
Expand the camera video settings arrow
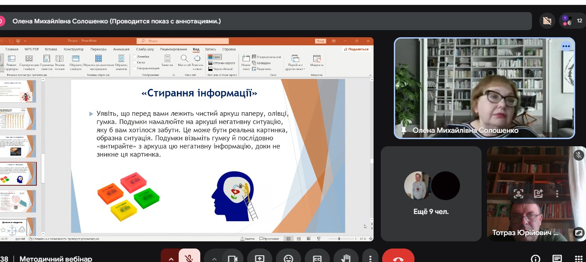pyautogui.click(x=214, y=258)
